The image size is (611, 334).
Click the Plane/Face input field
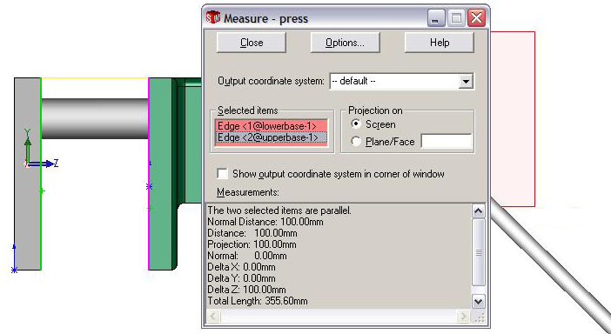point(446,141)
